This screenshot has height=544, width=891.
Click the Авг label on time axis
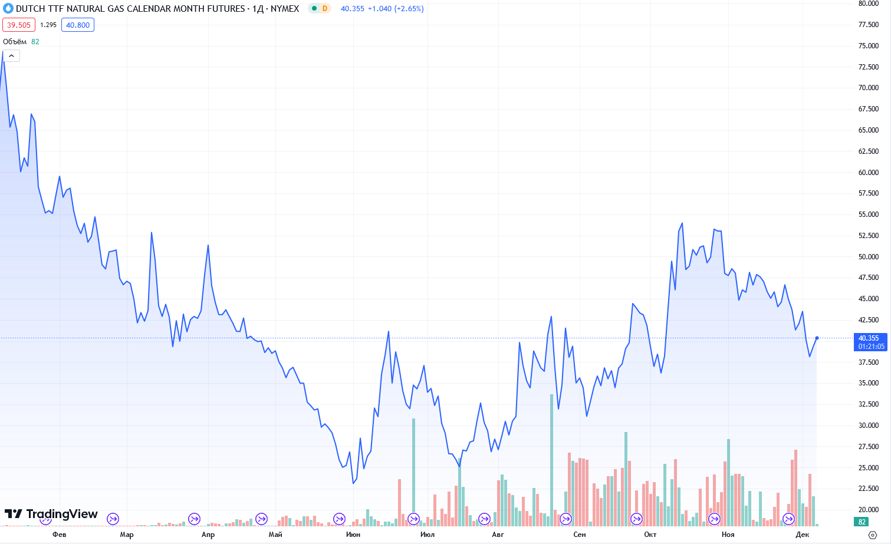498,535
